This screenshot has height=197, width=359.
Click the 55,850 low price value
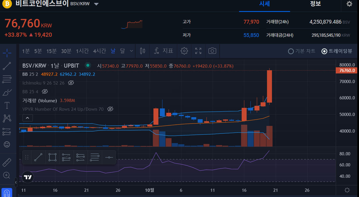251,35
